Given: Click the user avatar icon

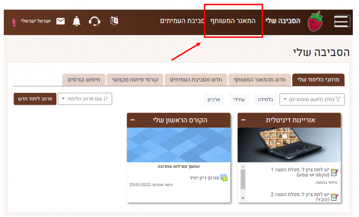Looking at the screenshot, I should tap(14, 21).
